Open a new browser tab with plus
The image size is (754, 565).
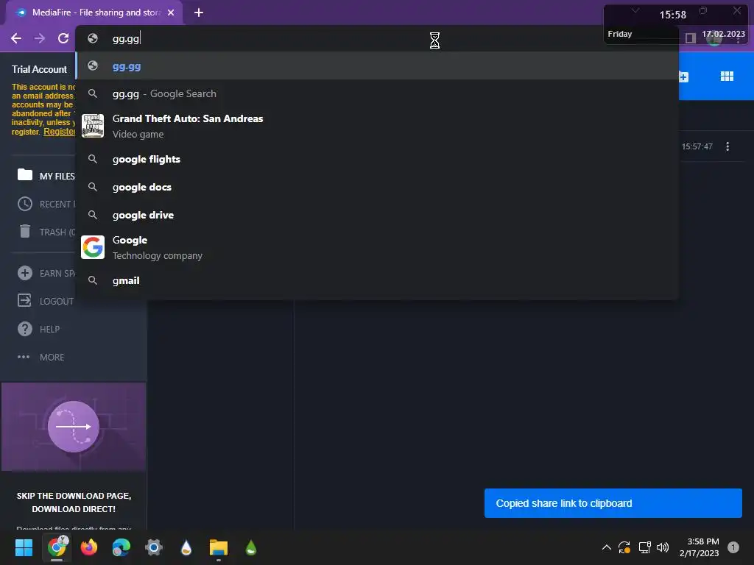point(199,13)
